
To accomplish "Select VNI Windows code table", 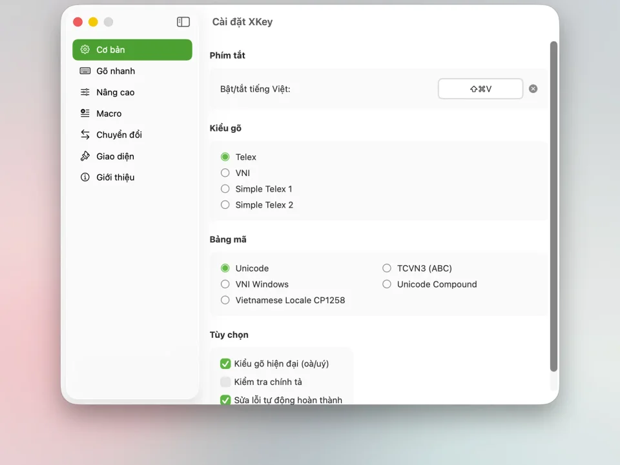I will click(x=225, y=284).
